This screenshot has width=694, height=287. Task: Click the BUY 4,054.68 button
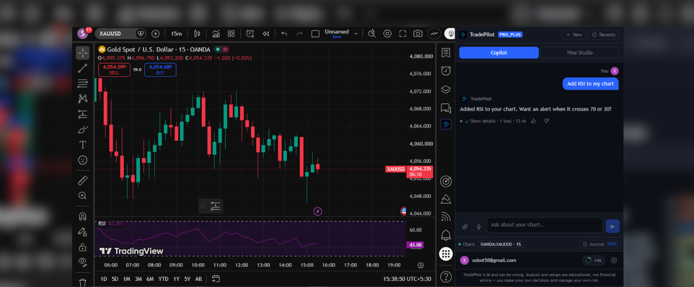[x=160, y=69]
